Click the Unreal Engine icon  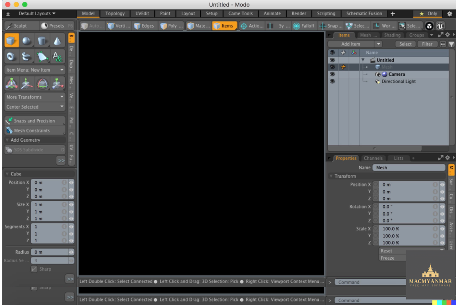click(440, 26)
